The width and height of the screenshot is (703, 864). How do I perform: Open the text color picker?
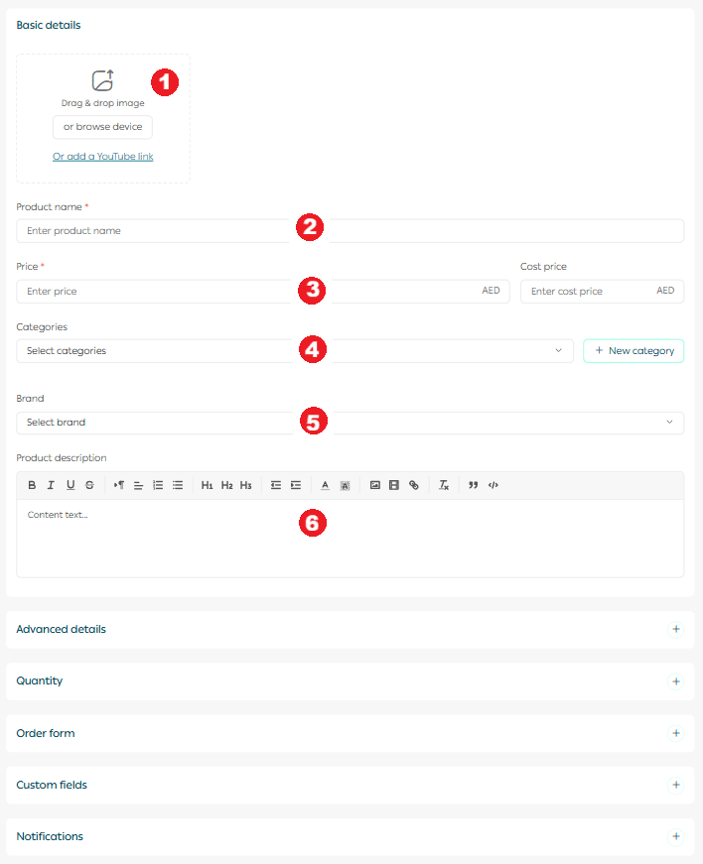325,485
